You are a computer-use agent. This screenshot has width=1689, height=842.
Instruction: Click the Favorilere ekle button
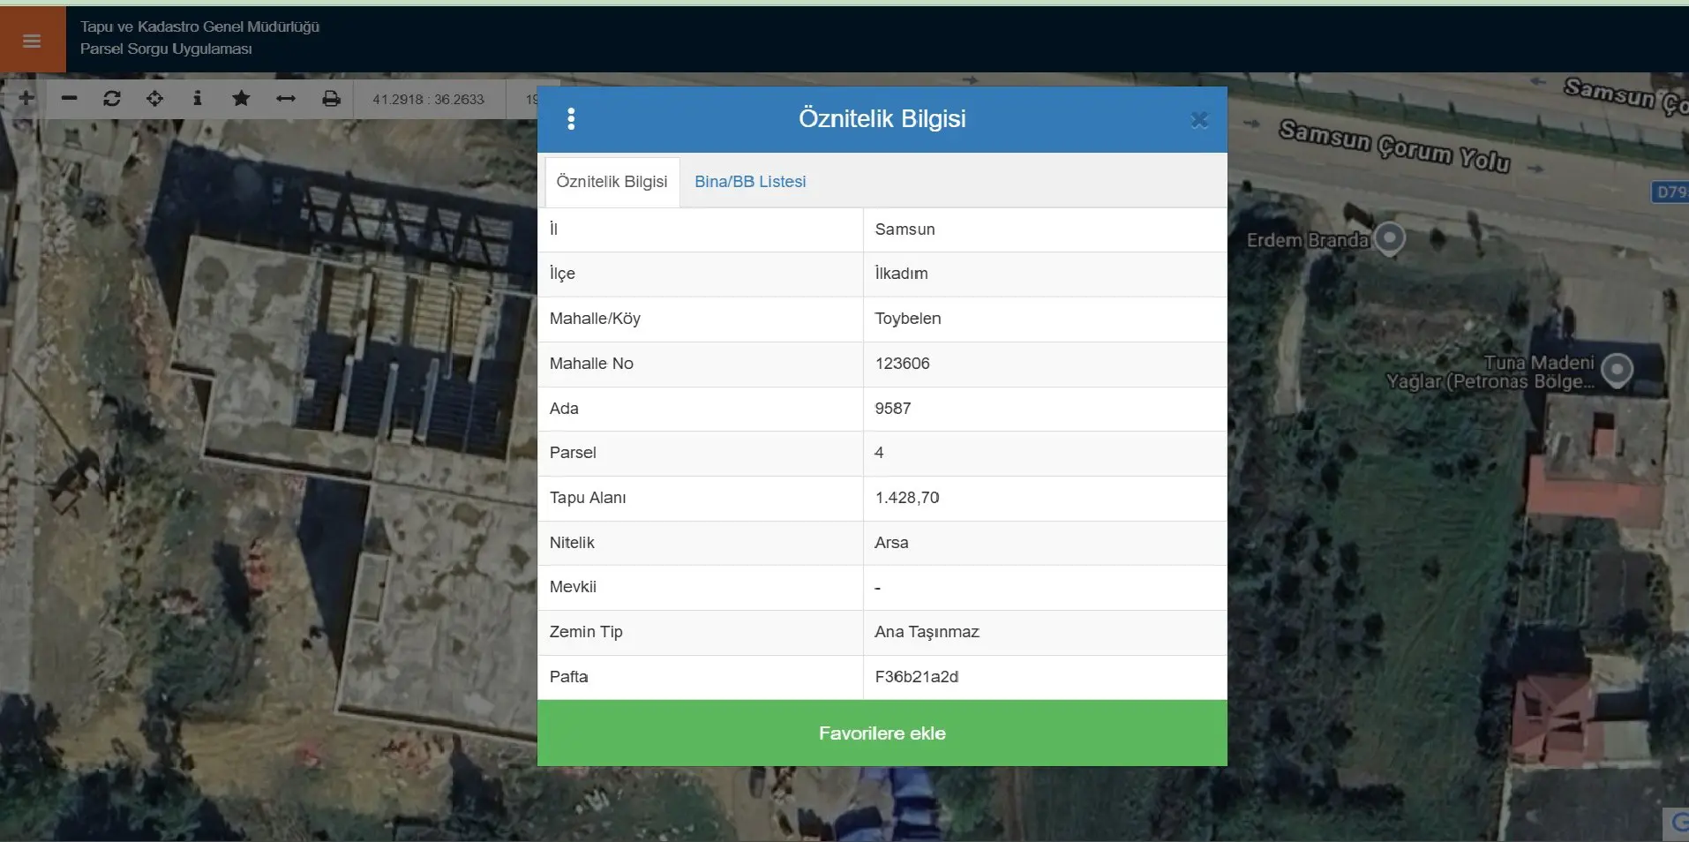[882, 733]
